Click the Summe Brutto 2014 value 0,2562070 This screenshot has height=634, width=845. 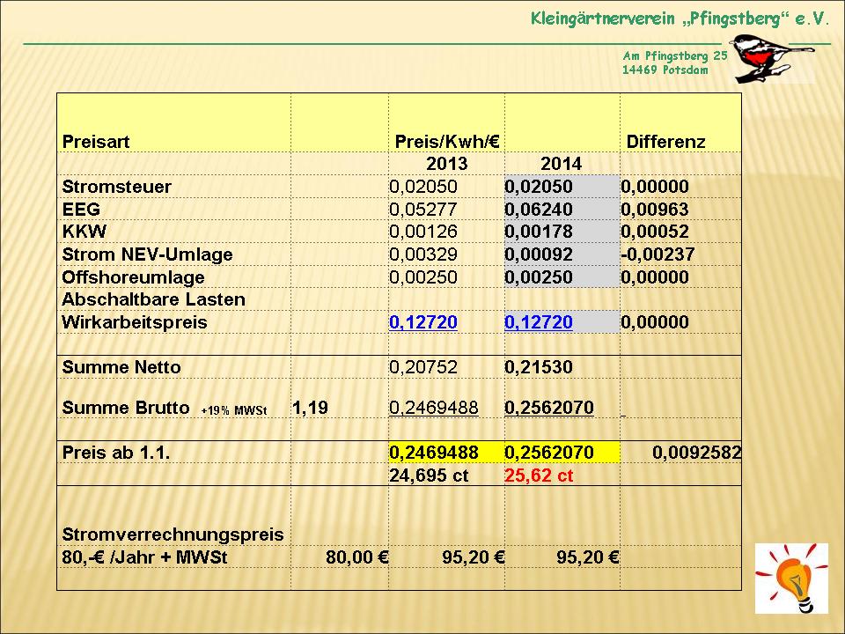[549, 408]
